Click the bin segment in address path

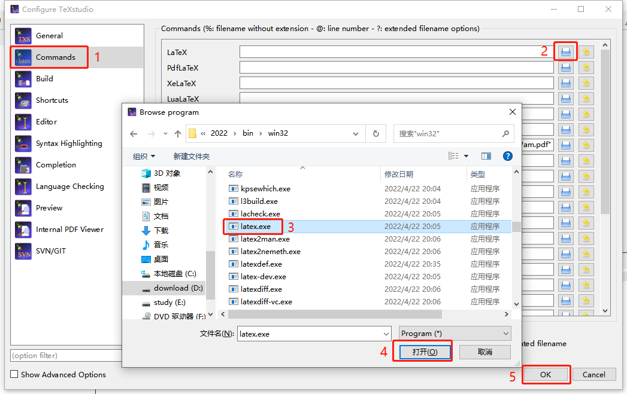[248, 133]
